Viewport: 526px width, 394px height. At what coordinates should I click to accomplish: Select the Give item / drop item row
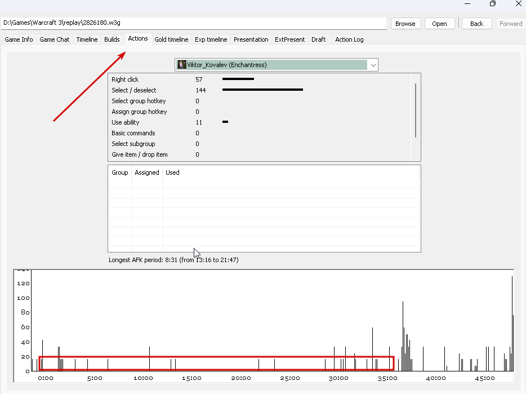[260, 154]
